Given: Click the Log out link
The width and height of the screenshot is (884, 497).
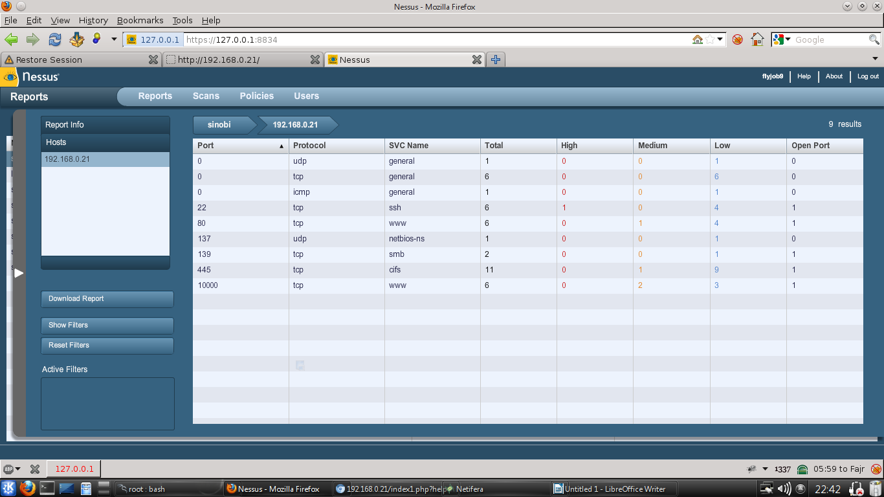Looking at the screenshot, I should click(x=868, y=76).
